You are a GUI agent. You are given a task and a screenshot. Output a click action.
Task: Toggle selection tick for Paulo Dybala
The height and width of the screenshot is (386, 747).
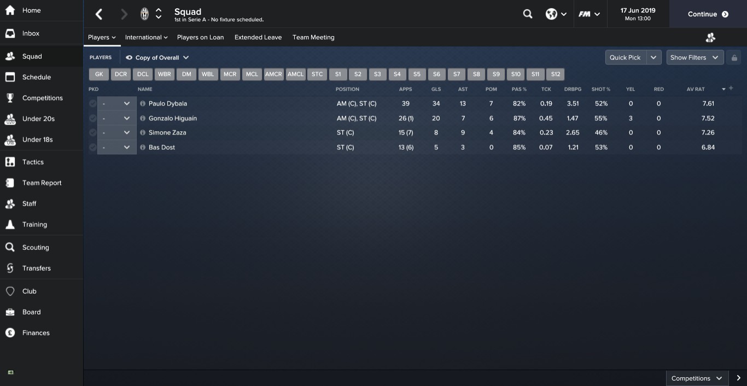click(x=92, y=103)
